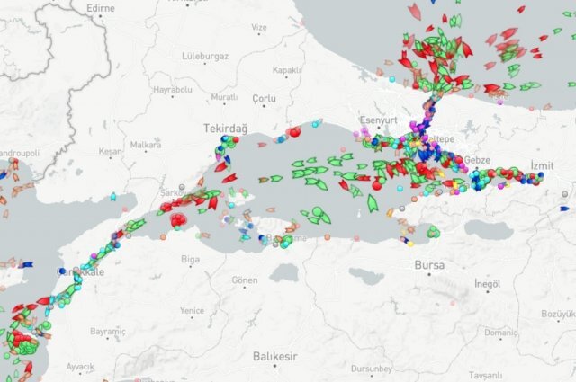
Task: Click the Biga town label
Action: click(x=190, y=260)
